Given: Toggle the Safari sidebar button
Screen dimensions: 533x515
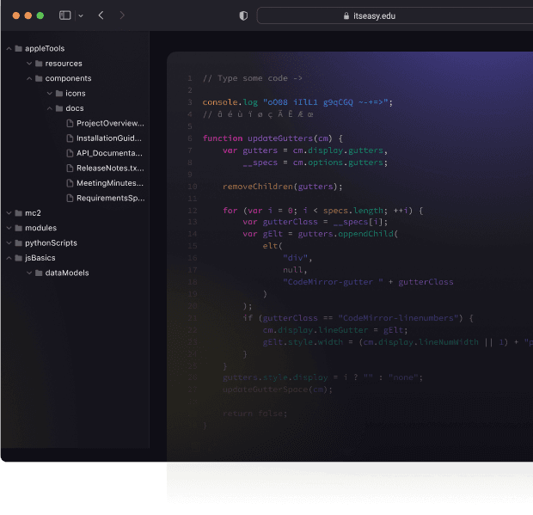Looking at the screenshot, I should tap(65, 15).
